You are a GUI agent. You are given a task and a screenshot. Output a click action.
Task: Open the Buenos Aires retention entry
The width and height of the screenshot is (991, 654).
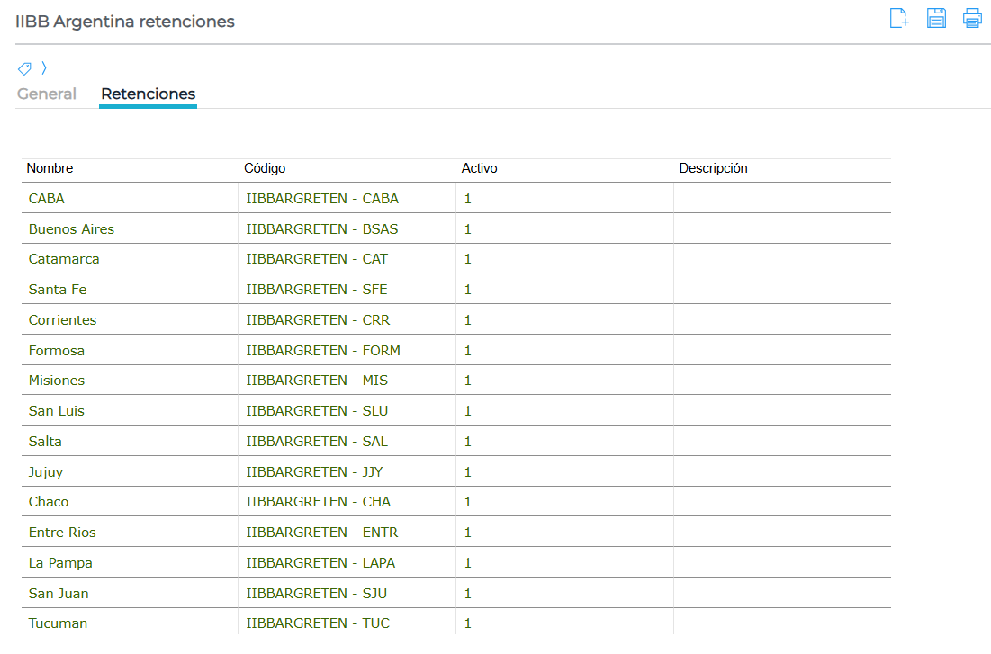coord(72,229)
